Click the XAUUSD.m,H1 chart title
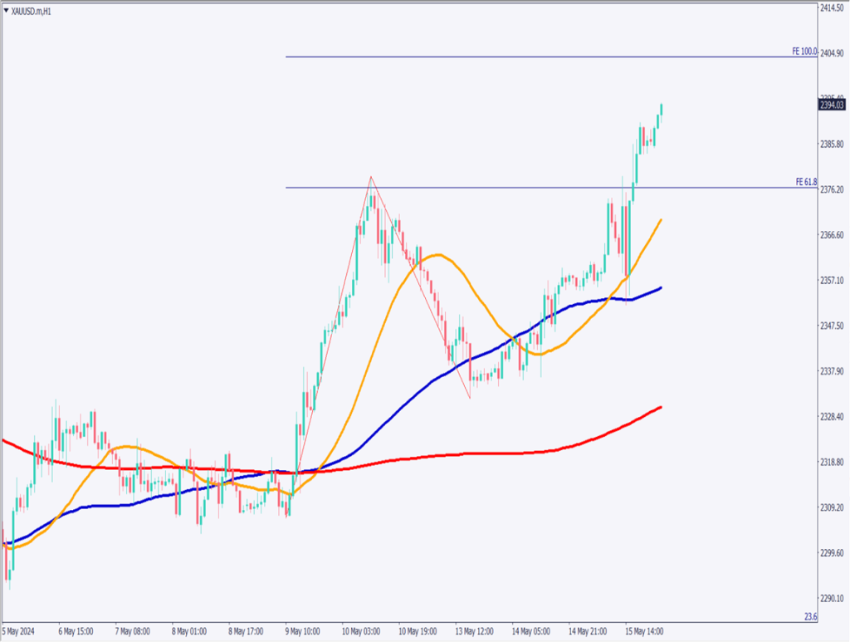The width and height of the screenshot is (850, 642). pos(32,11)
